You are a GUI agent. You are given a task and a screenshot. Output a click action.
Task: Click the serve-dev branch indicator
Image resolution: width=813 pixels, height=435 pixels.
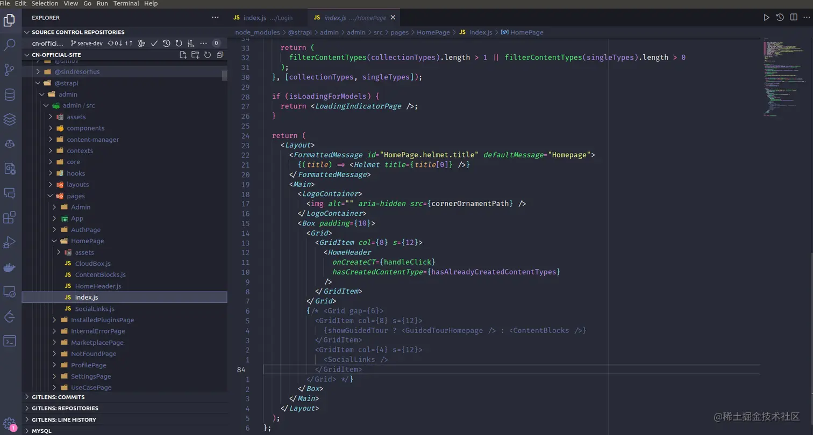click(86, 43)
